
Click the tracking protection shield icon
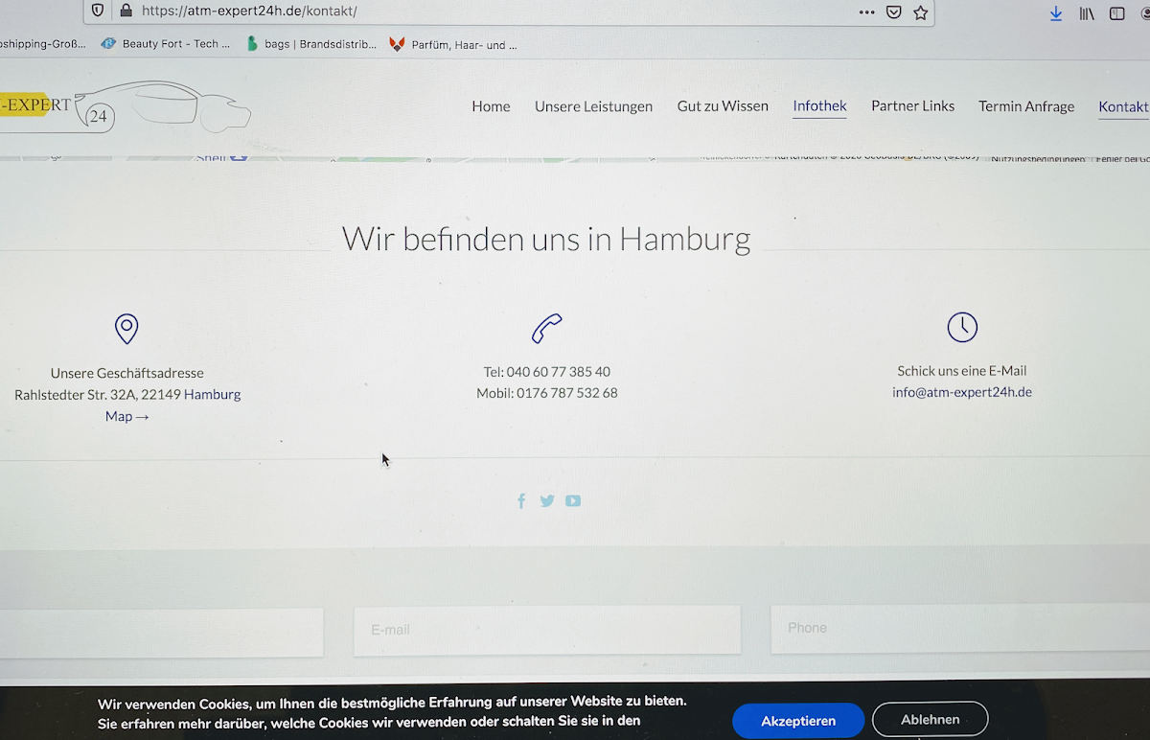pyautogui.click(x=98, y=12)
